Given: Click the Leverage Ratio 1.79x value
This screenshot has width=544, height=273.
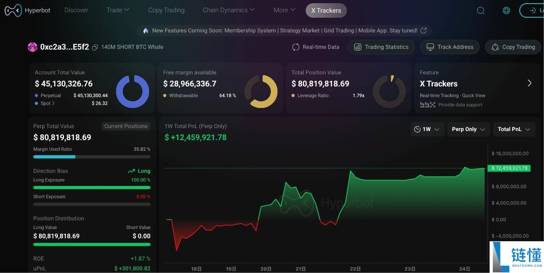Looking at the screenshot, I should 359,96.
